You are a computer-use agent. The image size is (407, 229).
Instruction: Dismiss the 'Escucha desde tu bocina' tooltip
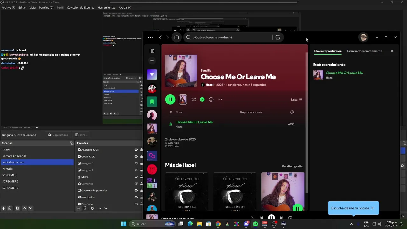372,208
